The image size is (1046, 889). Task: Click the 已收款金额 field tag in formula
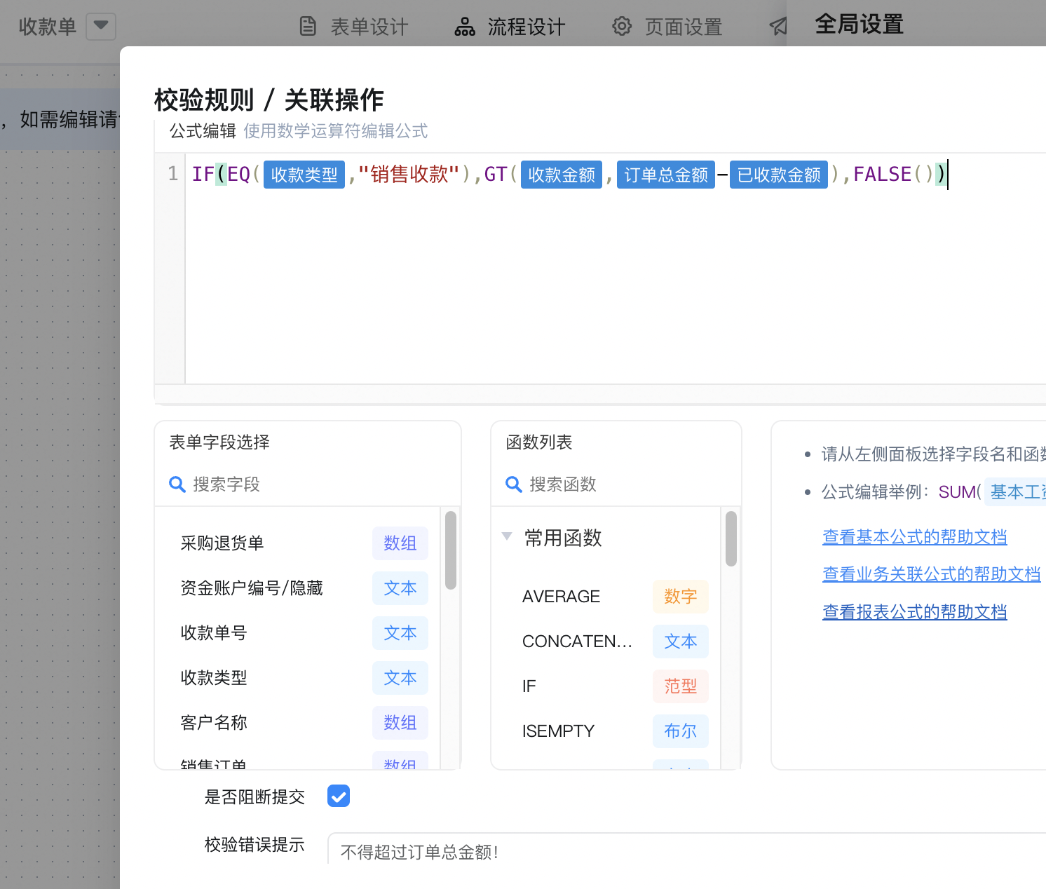(x=779, y=175)
